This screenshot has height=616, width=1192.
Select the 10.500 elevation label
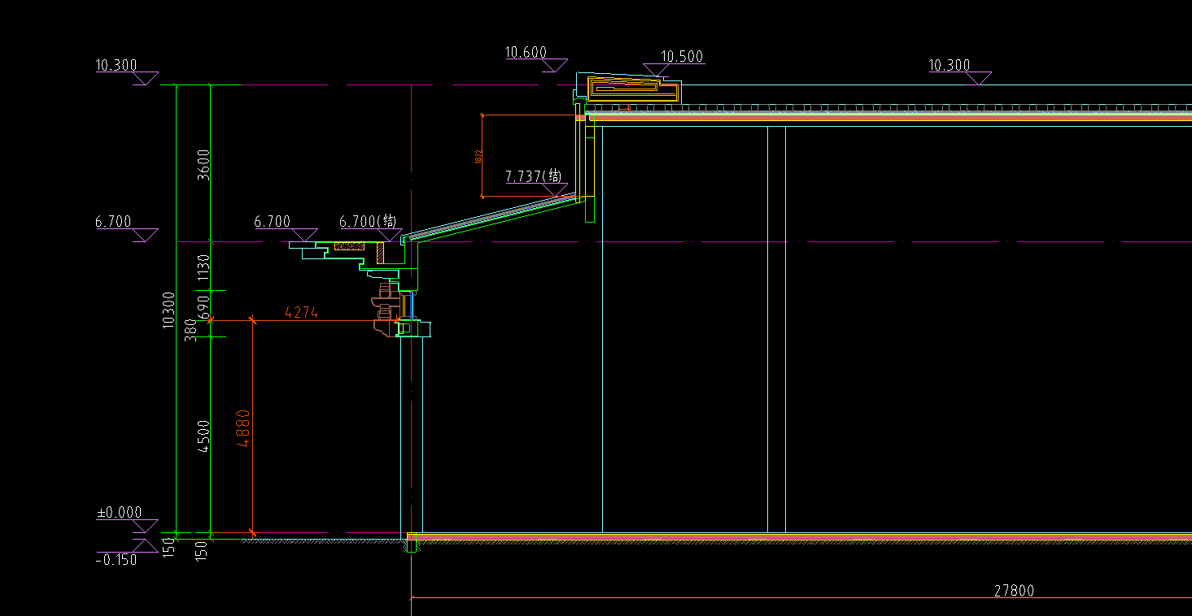[681, 57]
